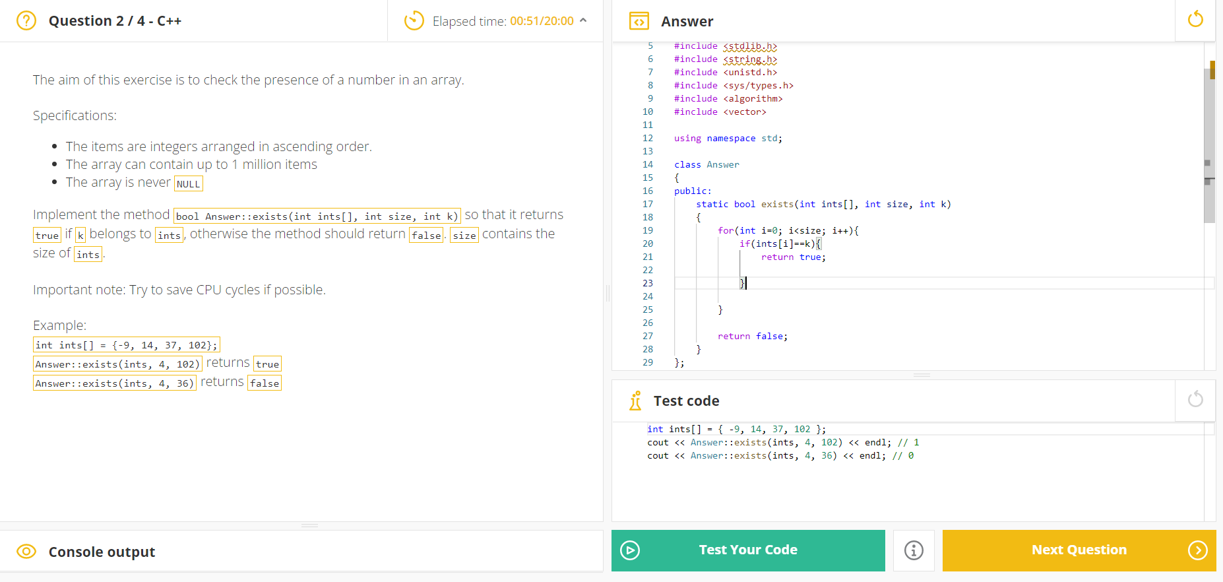Collapse the elapsed time chevron
Viewport: 1223px width, 582px height.
[583, 20]
